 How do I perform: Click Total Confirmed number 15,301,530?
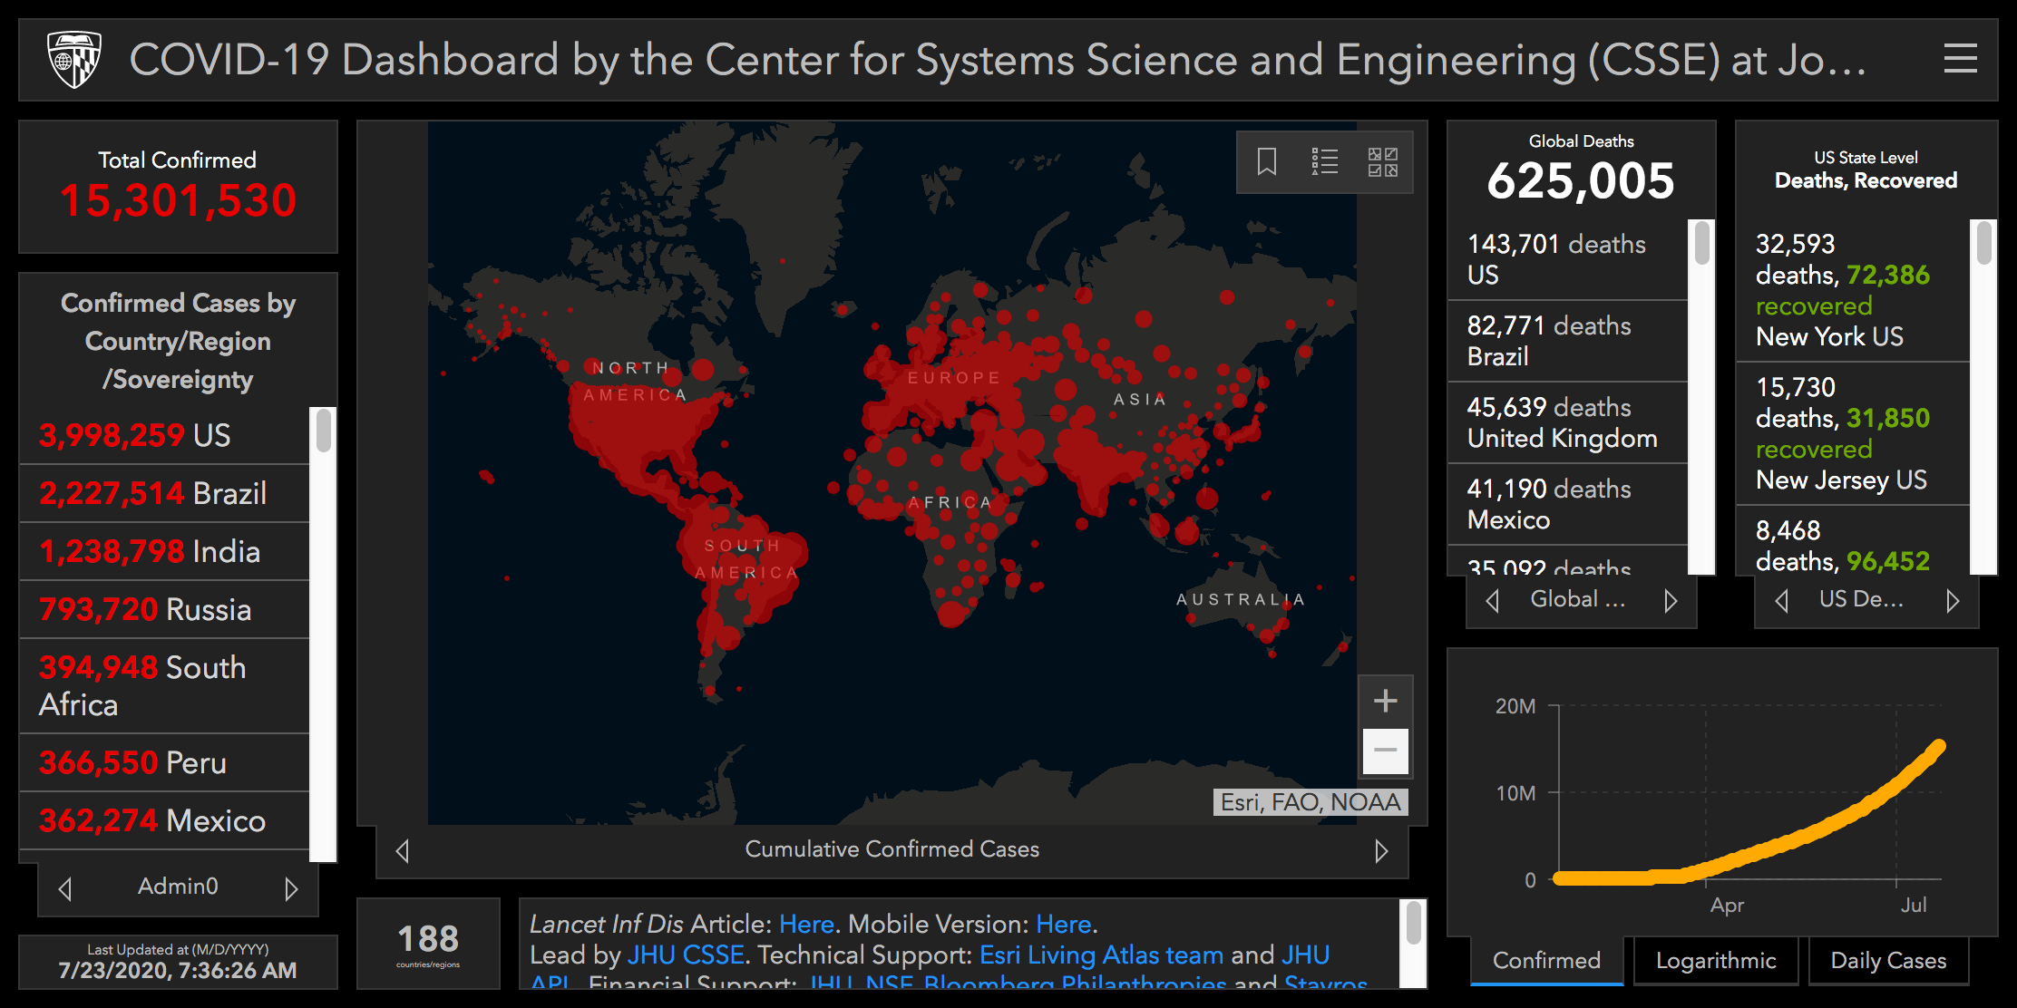point(178,200)
